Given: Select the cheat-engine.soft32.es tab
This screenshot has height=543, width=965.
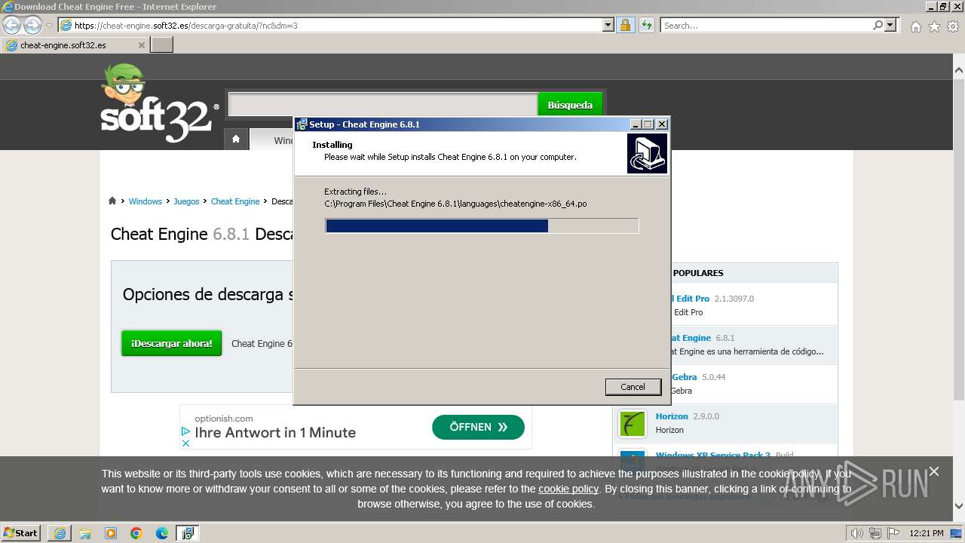Looking at the screenshot, I should [74, 45].
